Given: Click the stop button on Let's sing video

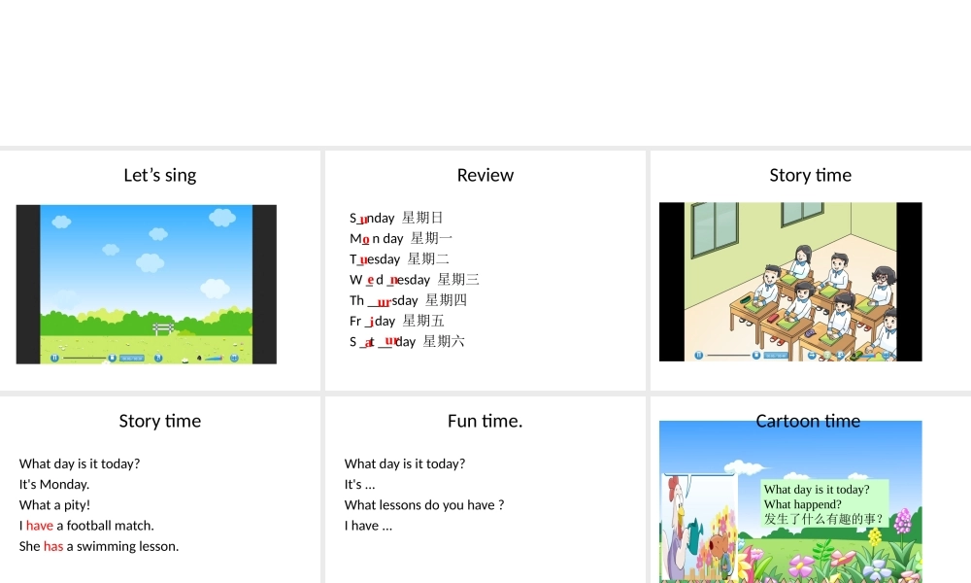Looking at the screenshot, I should point(113,358).
